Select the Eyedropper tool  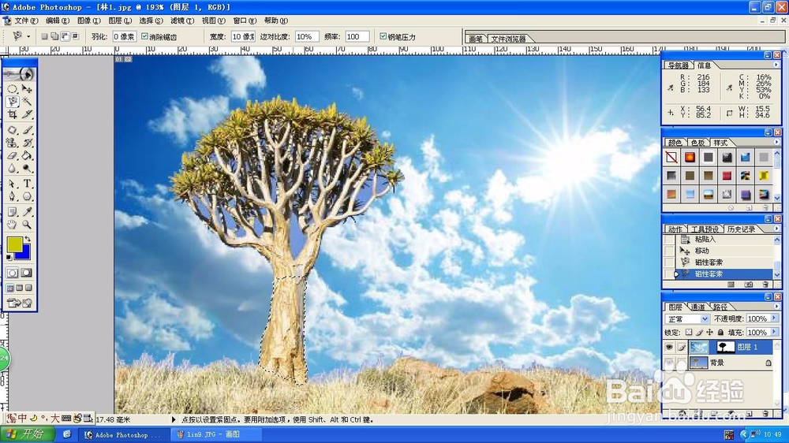tap(27, 212)
